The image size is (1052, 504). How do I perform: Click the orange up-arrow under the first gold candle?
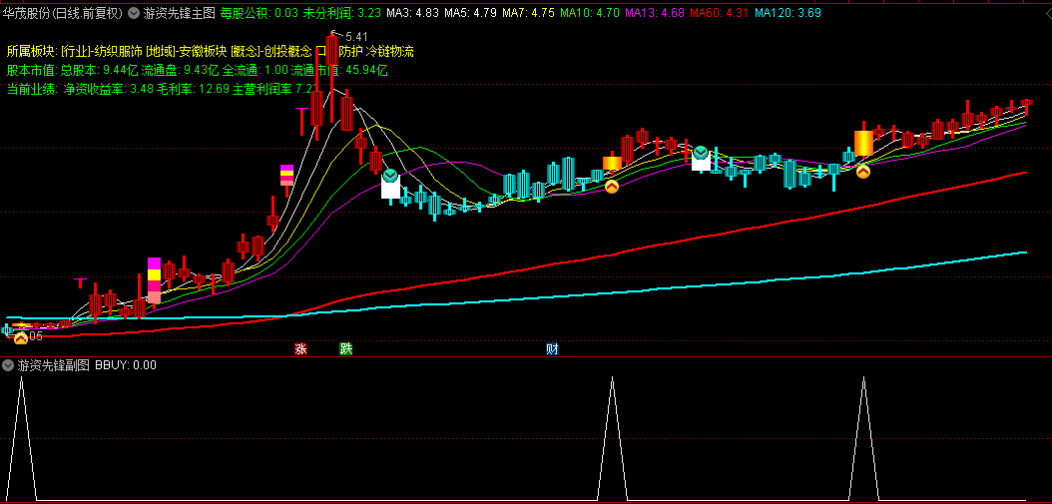612,188
